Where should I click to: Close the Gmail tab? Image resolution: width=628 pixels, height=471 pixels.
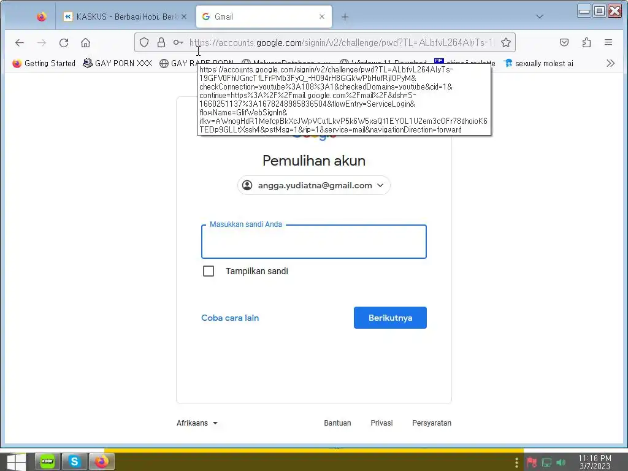[321, 17]
